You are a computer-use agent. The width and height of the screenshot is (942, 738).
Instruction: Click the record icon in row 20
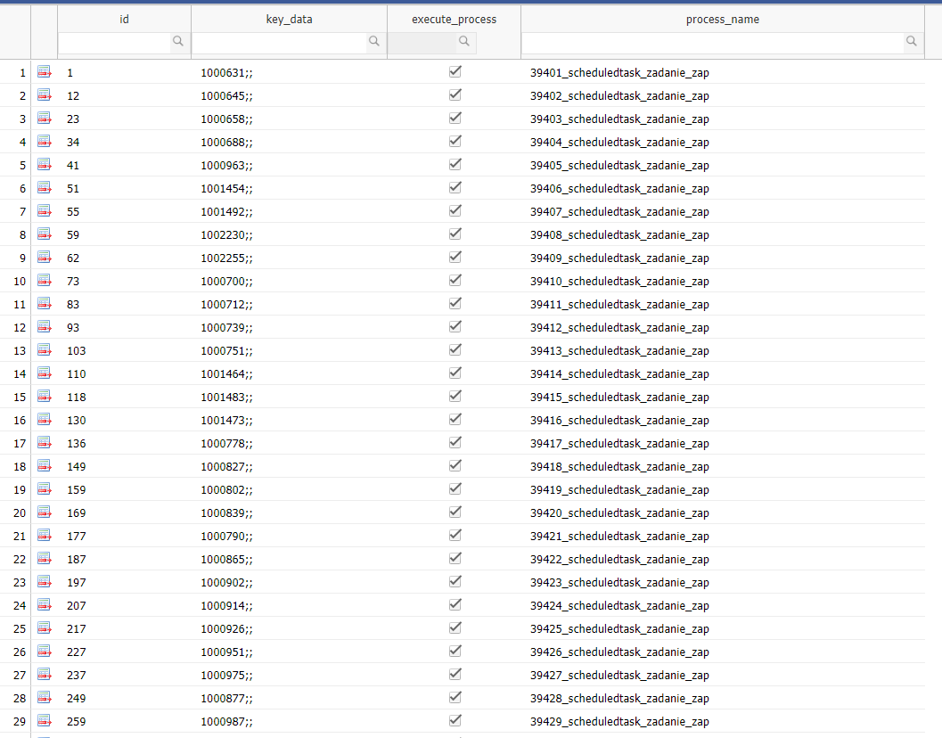pyautogui.click(x=44, y=512)
